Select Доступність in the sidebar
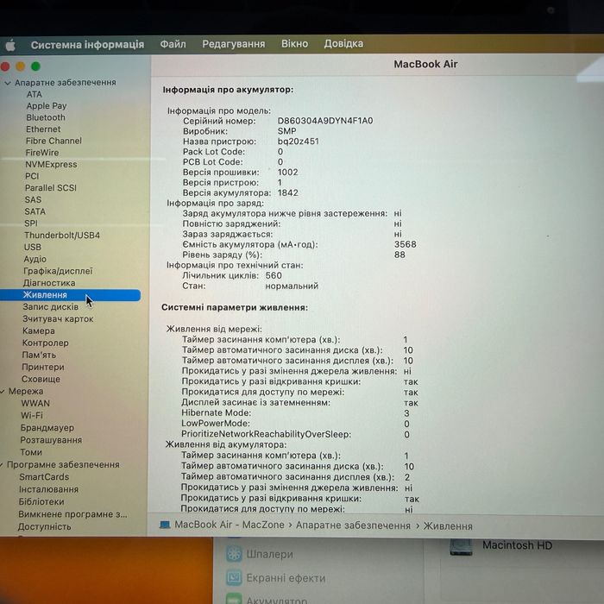The image size is (604, 604). pyautogui.click(x=44, y=526)
